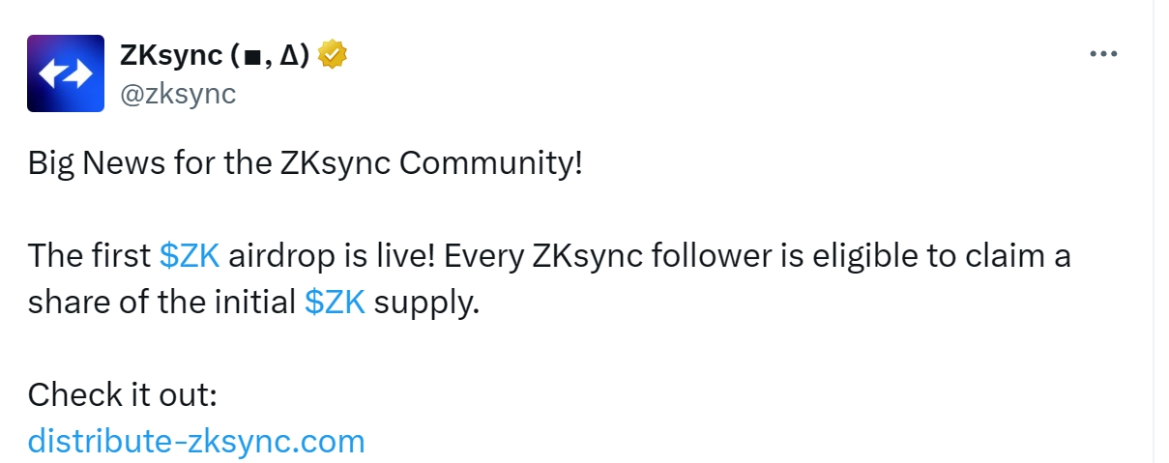Open the @zksync handle link
Image resolution: width=1169 pixels, height=463 pixels.
pyautogui.click(x=178, y=94)
